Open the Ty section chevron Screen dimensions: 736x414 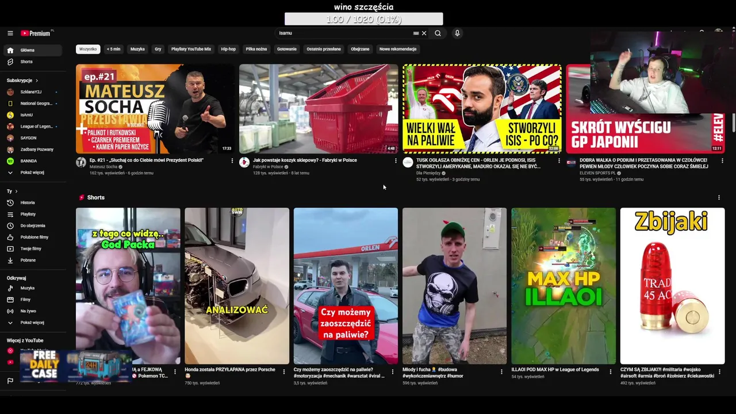[x=16, y=191]
